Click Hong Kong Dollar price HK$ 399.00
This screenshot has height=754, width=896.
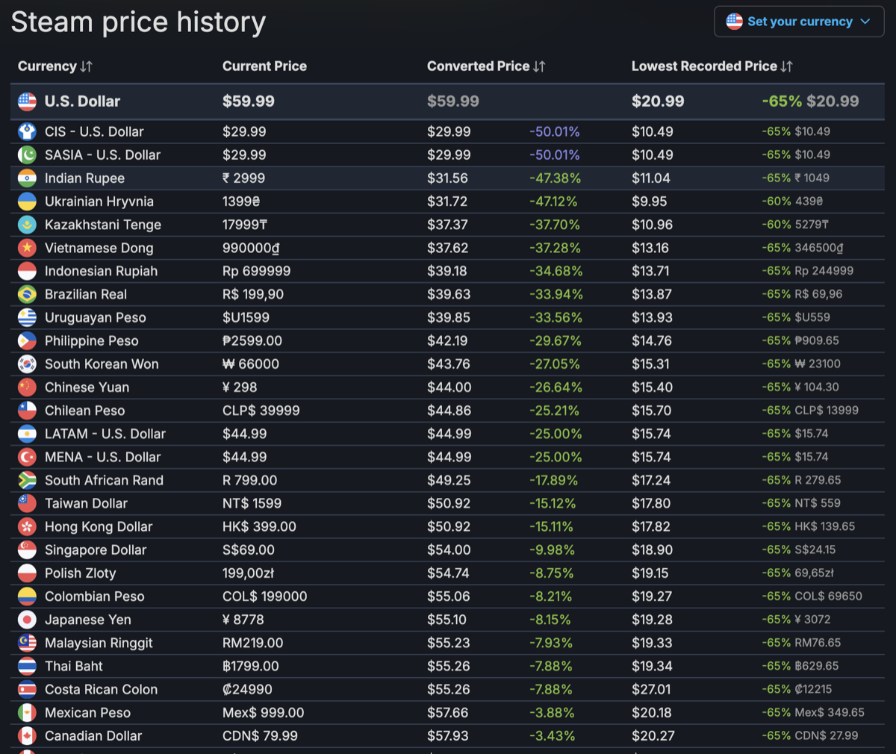[x=259, y=526]
